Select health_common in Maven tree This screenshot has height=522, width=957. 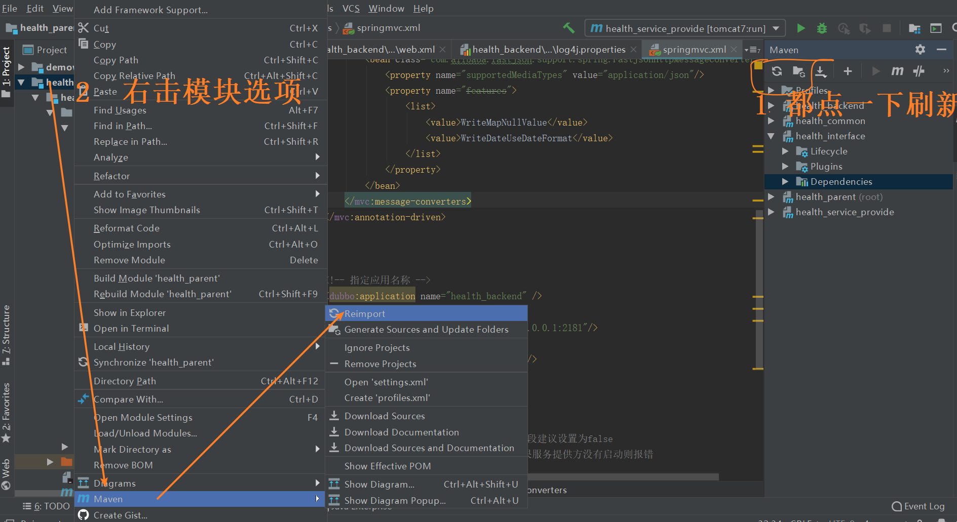[x=830, y=121]
